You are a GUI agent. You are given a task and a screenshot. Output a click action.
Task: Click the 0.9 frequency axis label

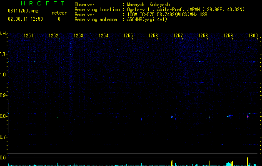(3, 95)
